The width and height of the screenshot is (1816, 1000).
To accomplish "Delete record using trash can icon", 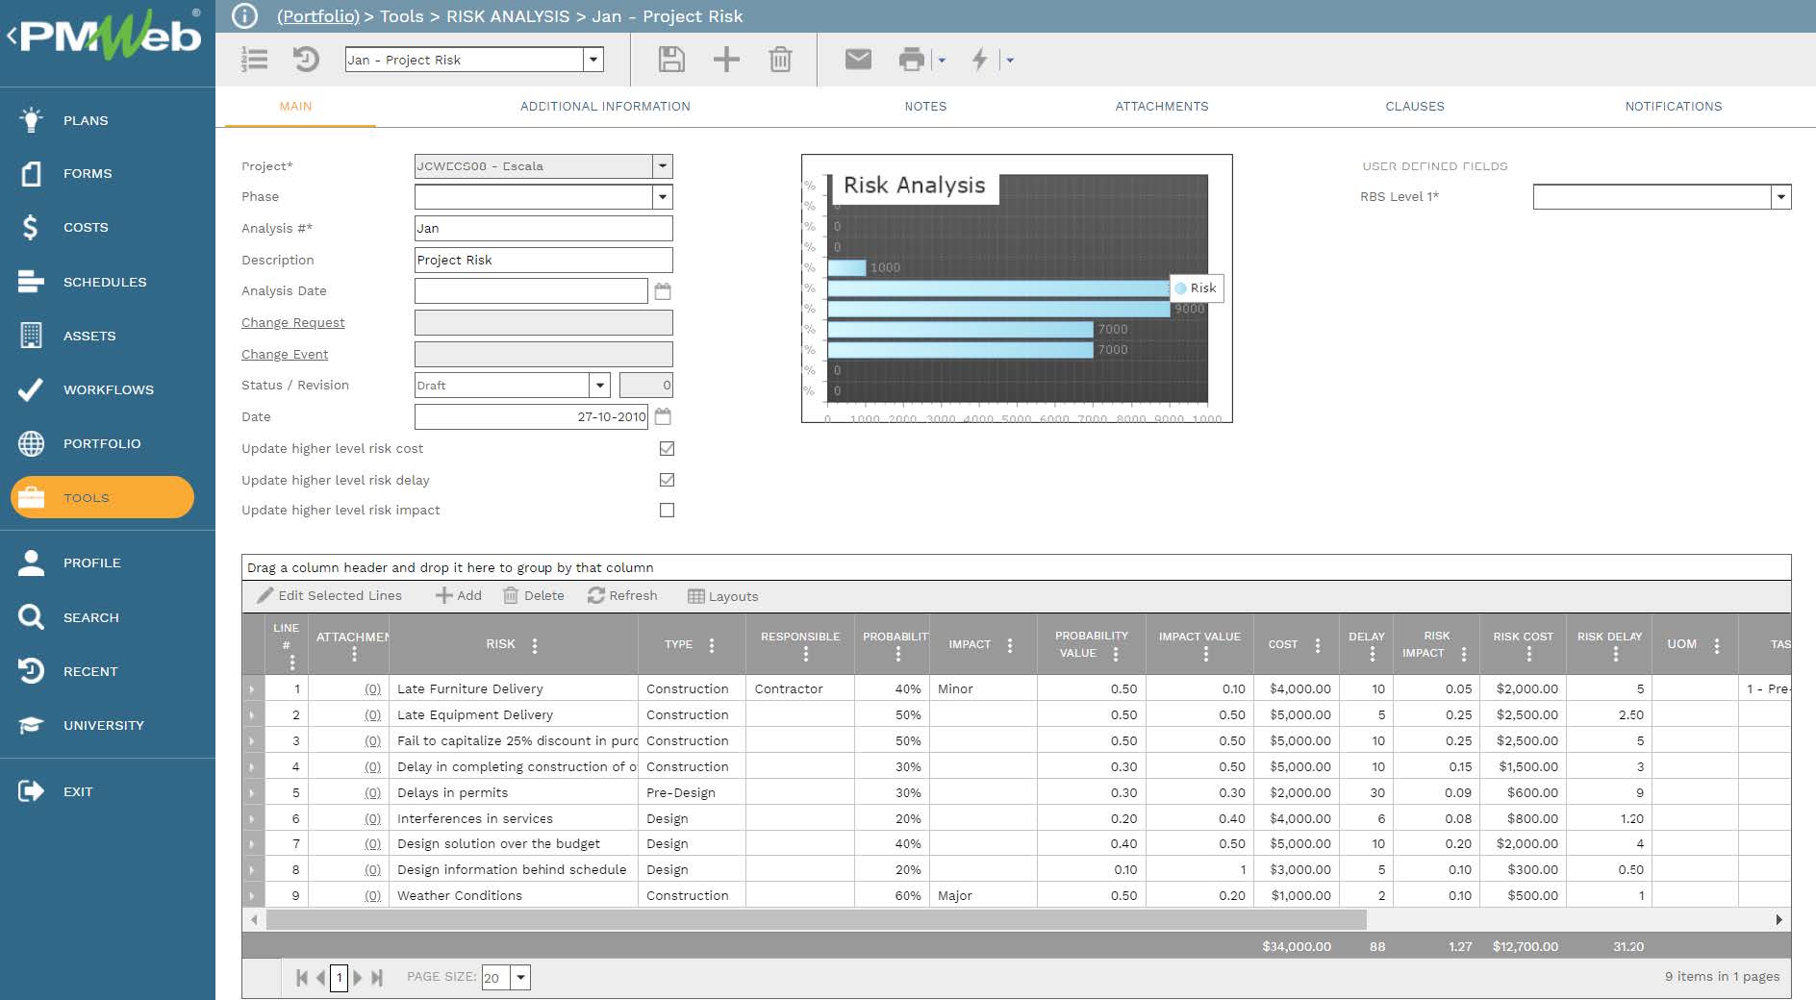I will (780, 60).
